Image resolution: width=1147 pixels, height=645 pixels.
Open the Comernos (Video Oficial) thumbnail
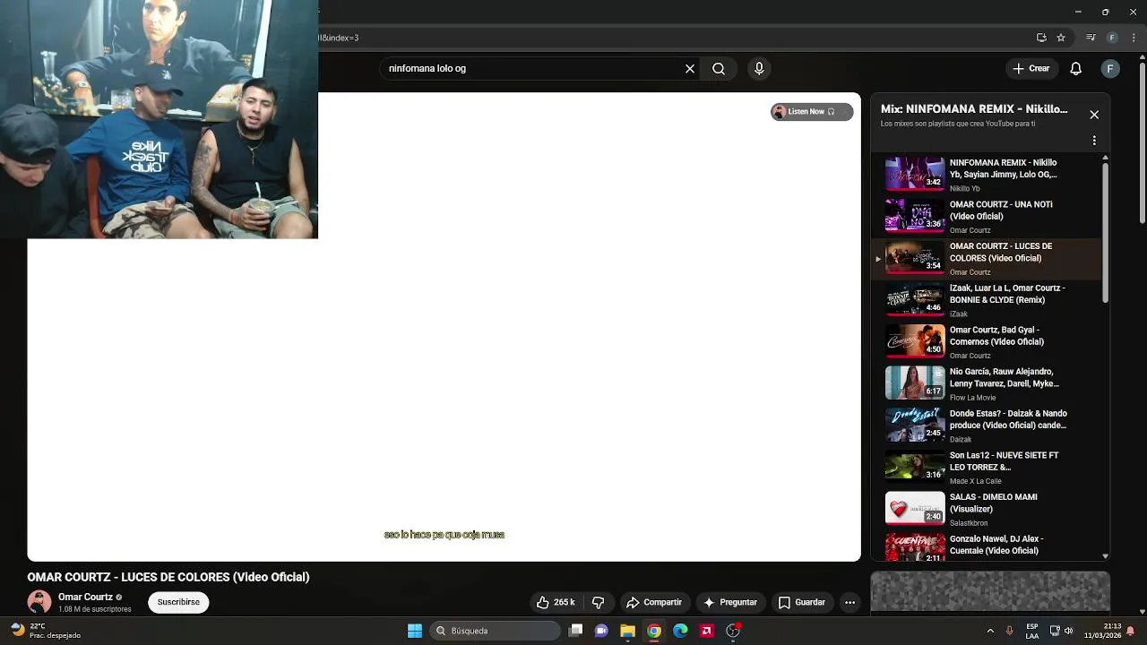point(915,341)
